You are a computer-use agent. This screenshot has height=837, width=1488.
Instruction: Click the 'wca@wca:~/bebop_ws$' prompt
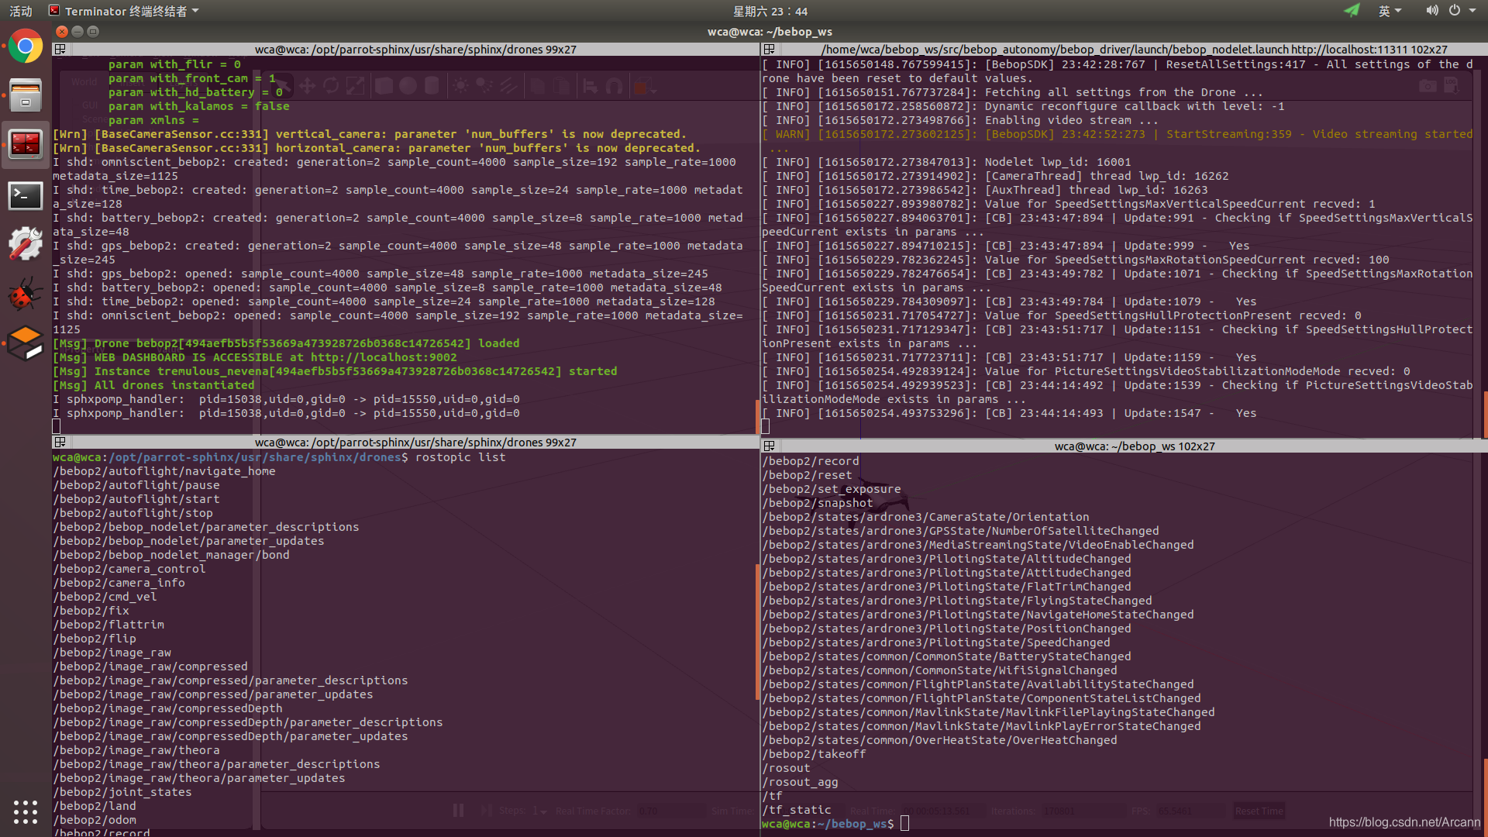pos(828,824)
